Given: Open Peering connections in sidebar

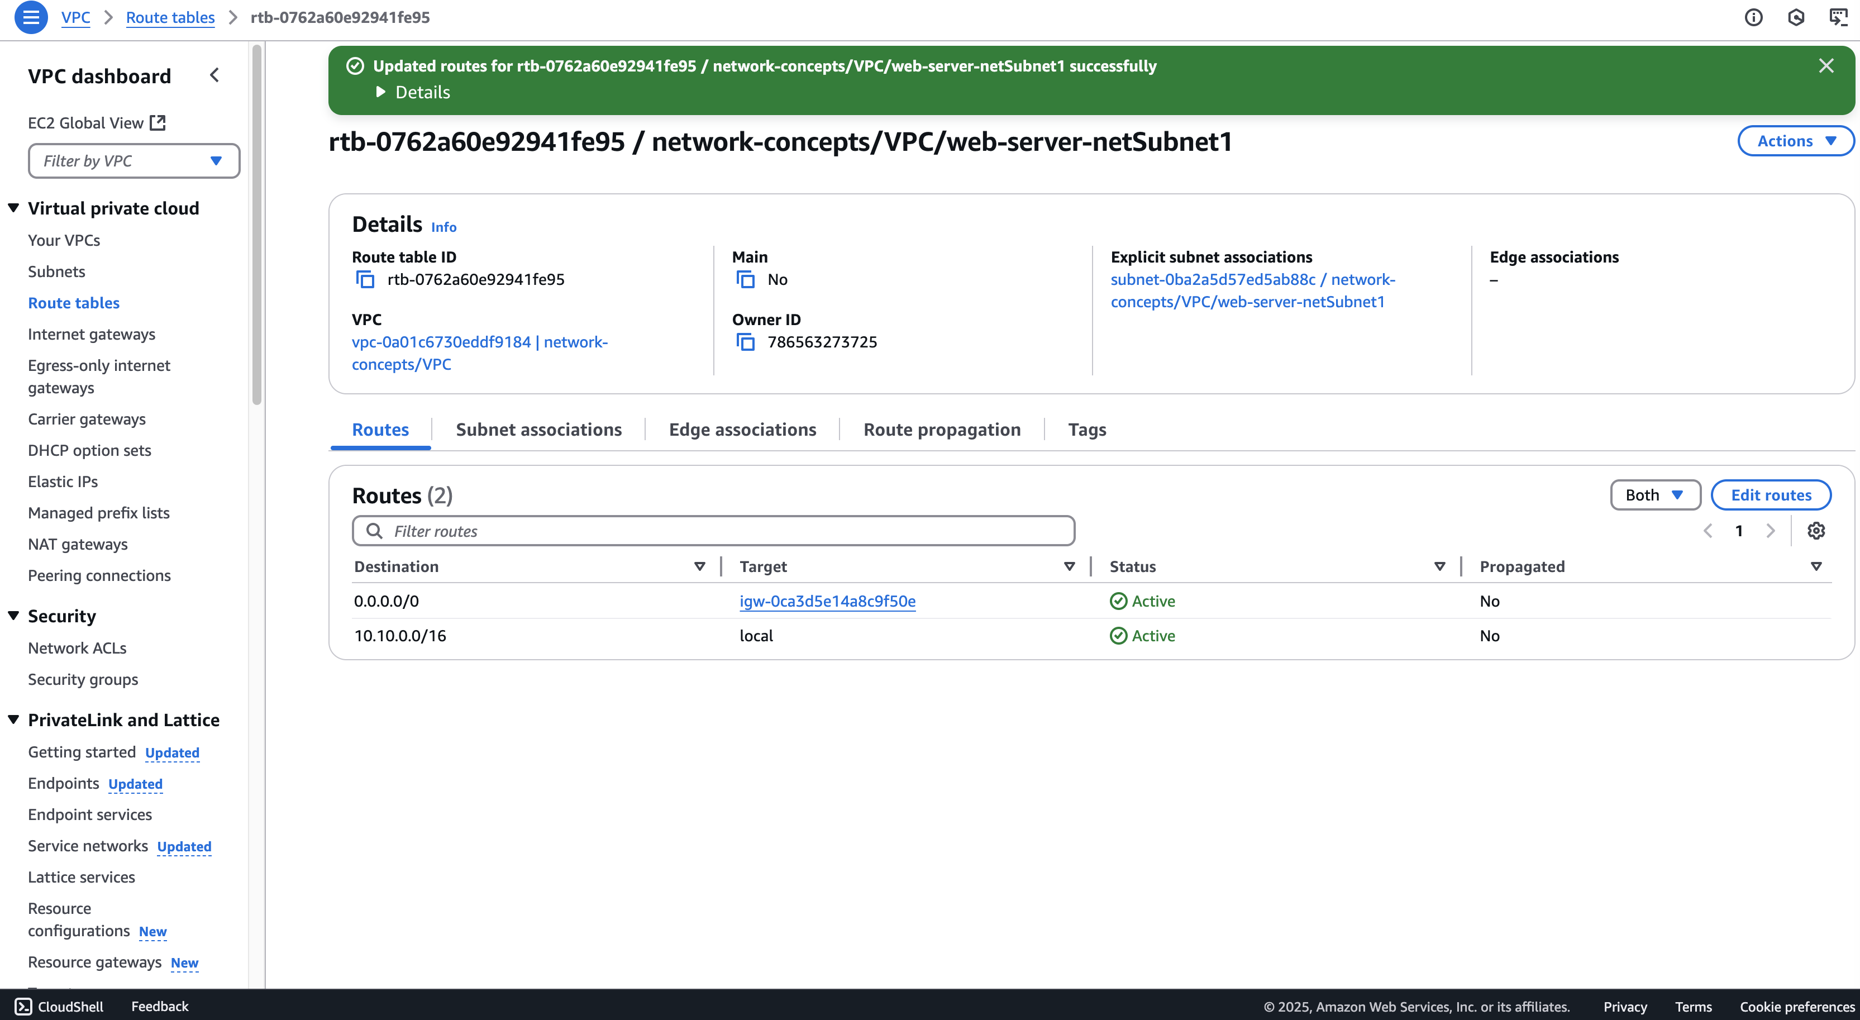Looking at the screenshot, I should pyautogui.click(x=99, y=575).
